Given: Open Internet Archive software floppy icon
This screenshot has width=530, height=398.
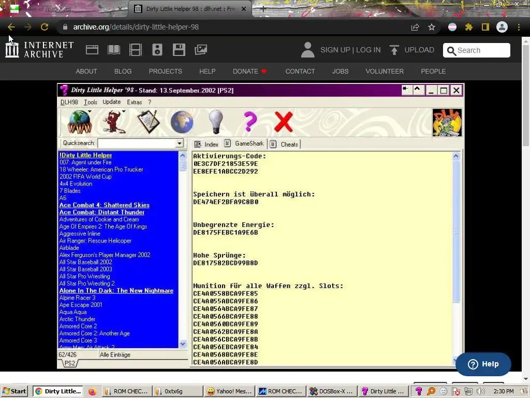Looking at the screenshot, I should coord(179,50).
